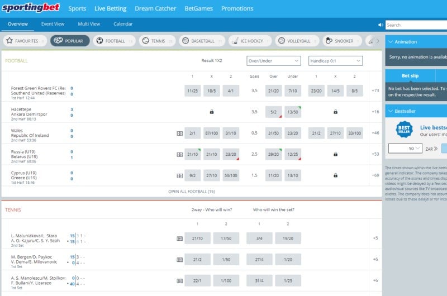
Task: Open the Handicap 0:1 market dropdown
Action: pos(335,61)
